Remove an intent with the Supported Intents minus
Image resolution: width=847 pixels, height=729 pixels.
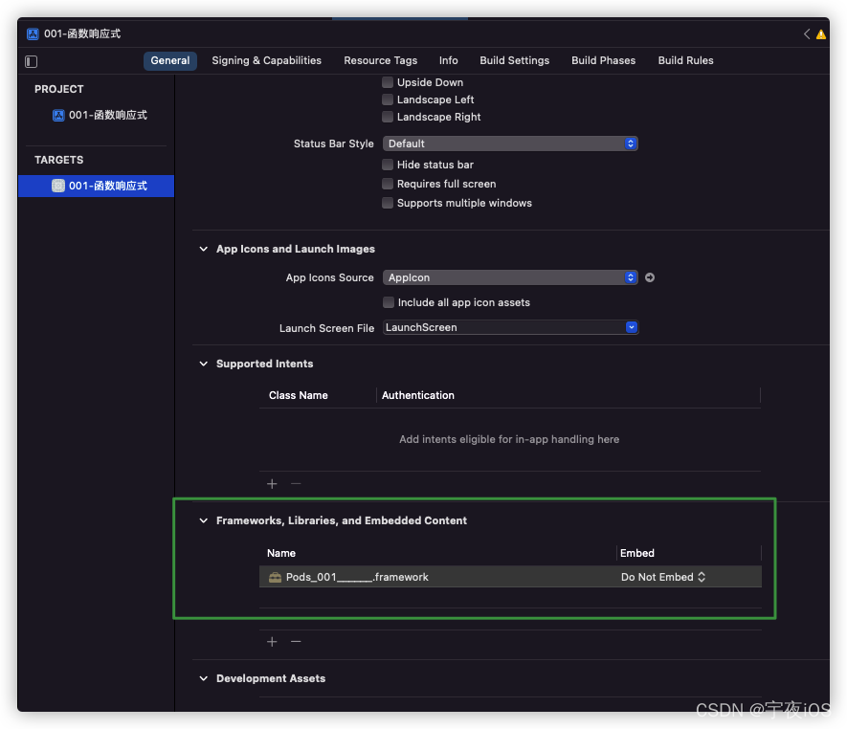[296, 484]
